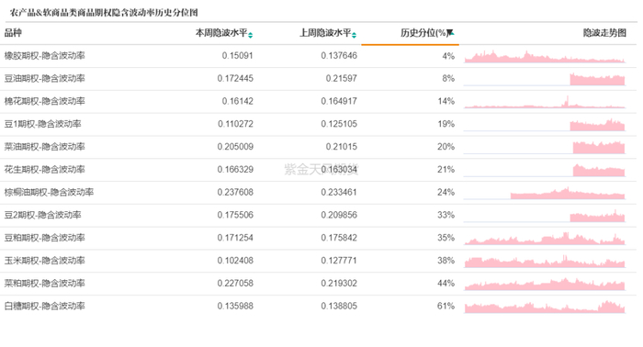Click last week's value 0.21597
This screenshot has height=347, width=643.
click(341, 78)
